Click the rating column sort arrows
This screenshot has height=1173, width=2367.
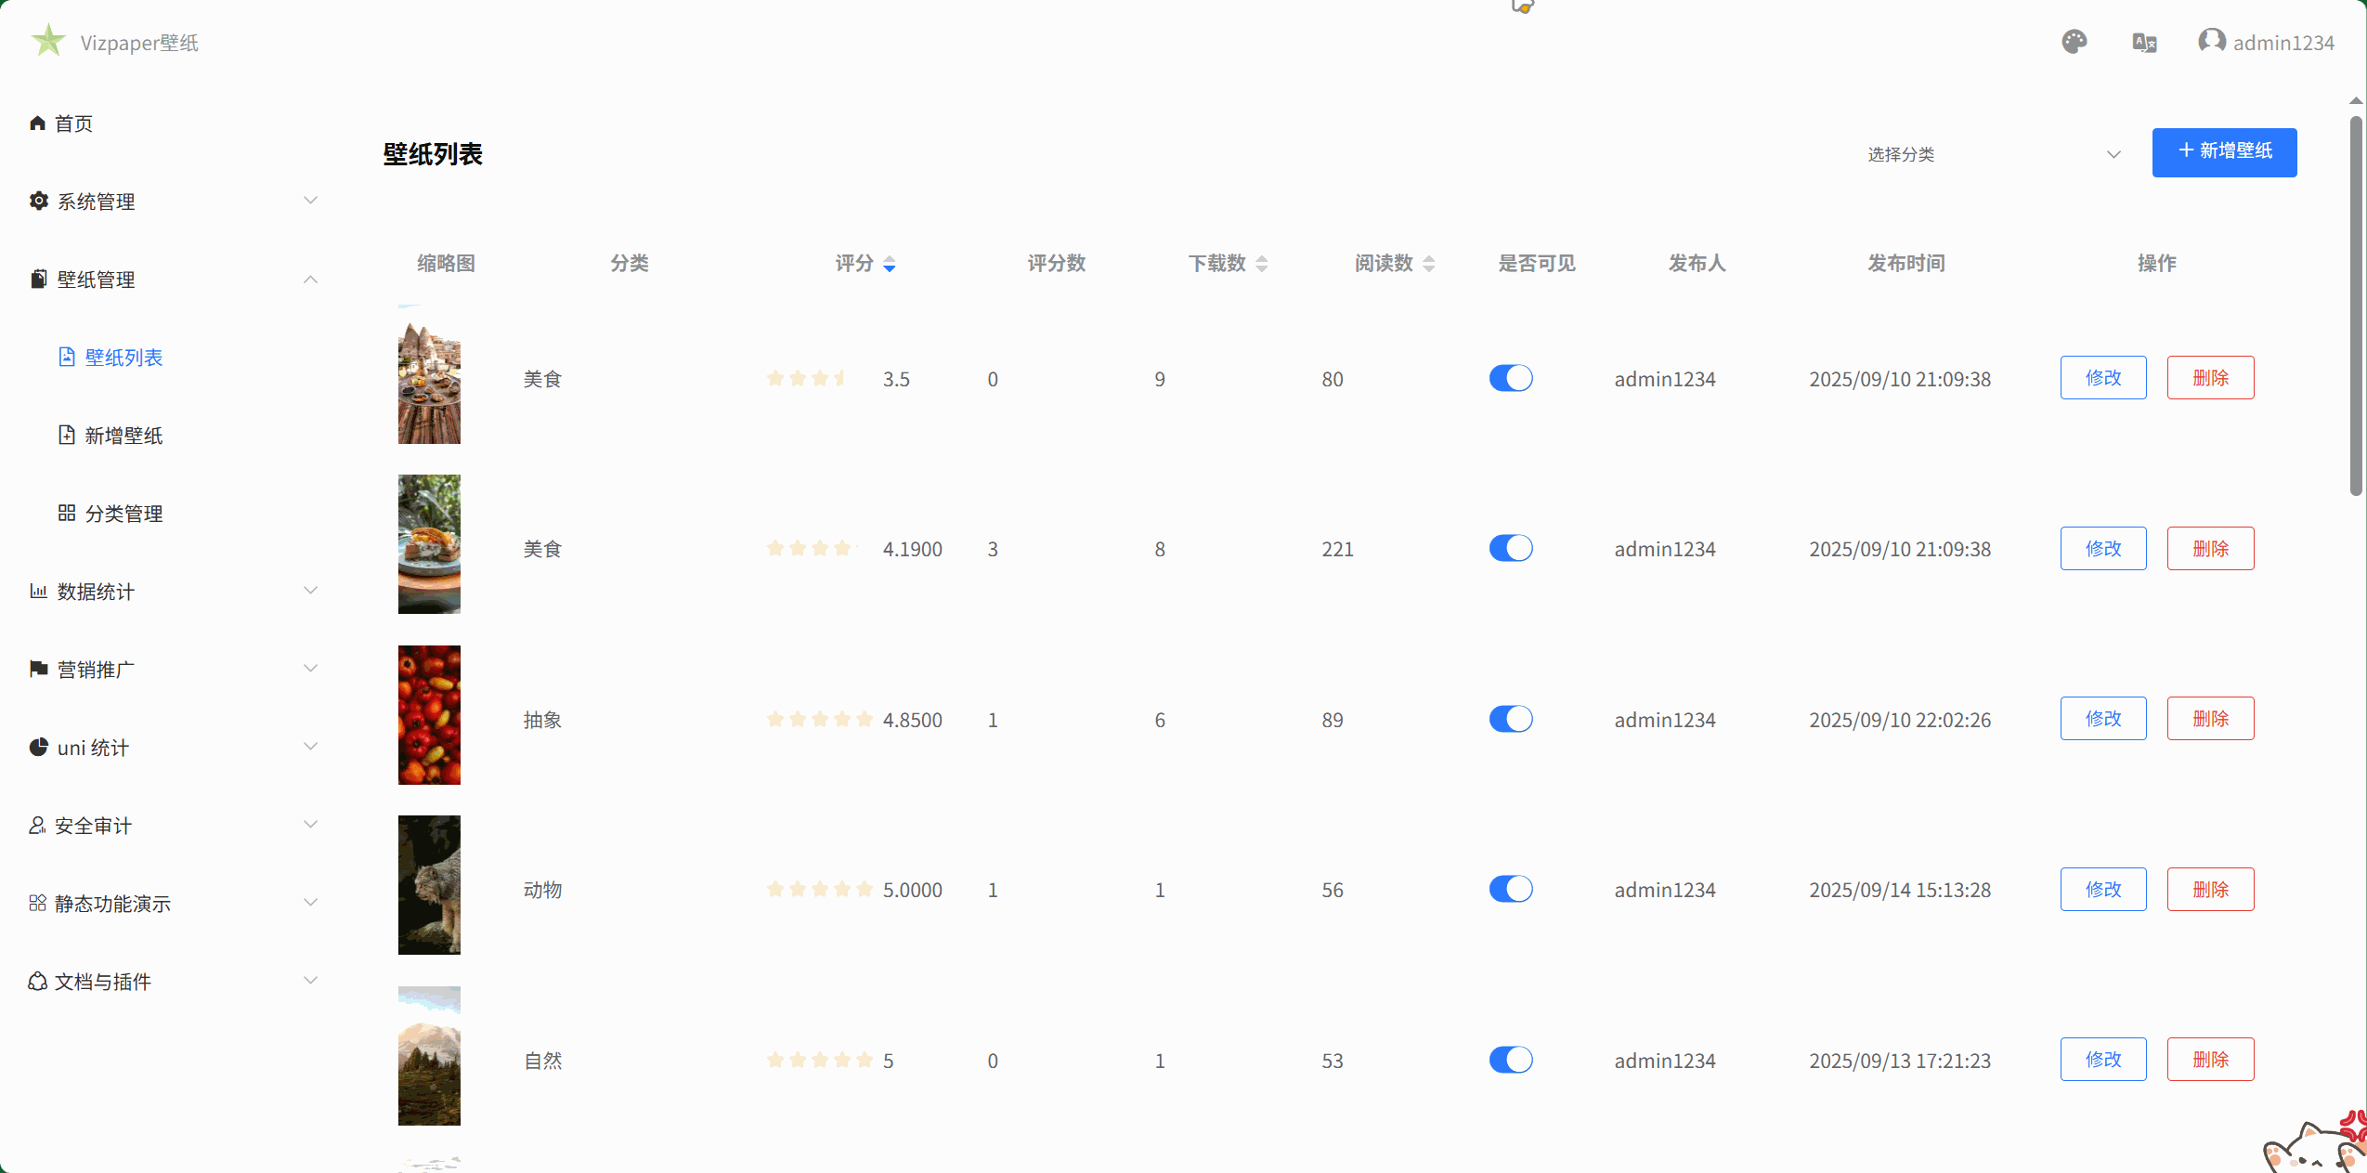[x=890, y=265]
